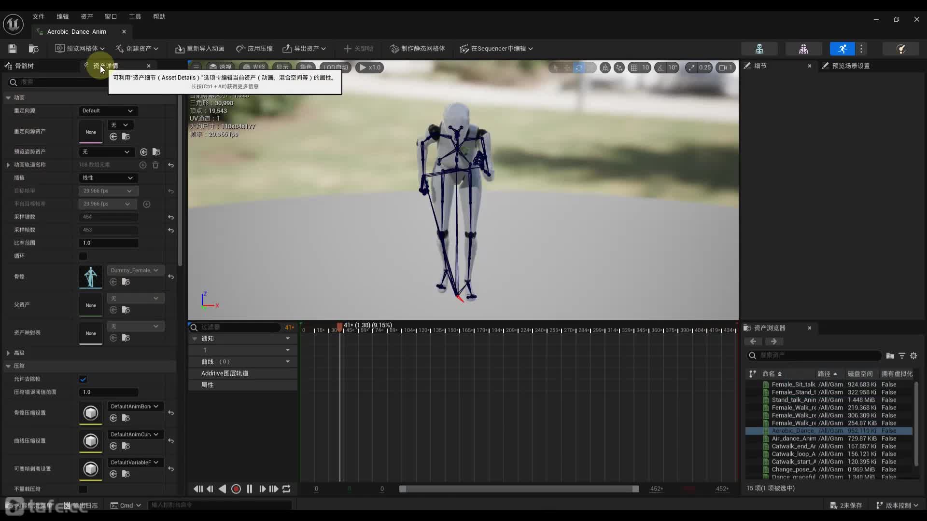The width and height of the screenshot is (927, 521).
Task: Click the red record button
Action: click(236, 489)
